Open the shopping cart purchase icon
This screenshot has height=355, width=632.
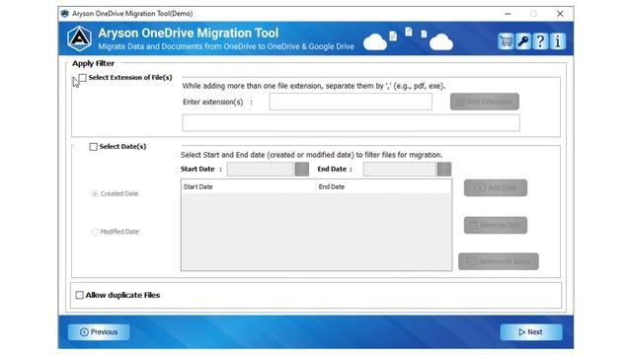point(506,41)
